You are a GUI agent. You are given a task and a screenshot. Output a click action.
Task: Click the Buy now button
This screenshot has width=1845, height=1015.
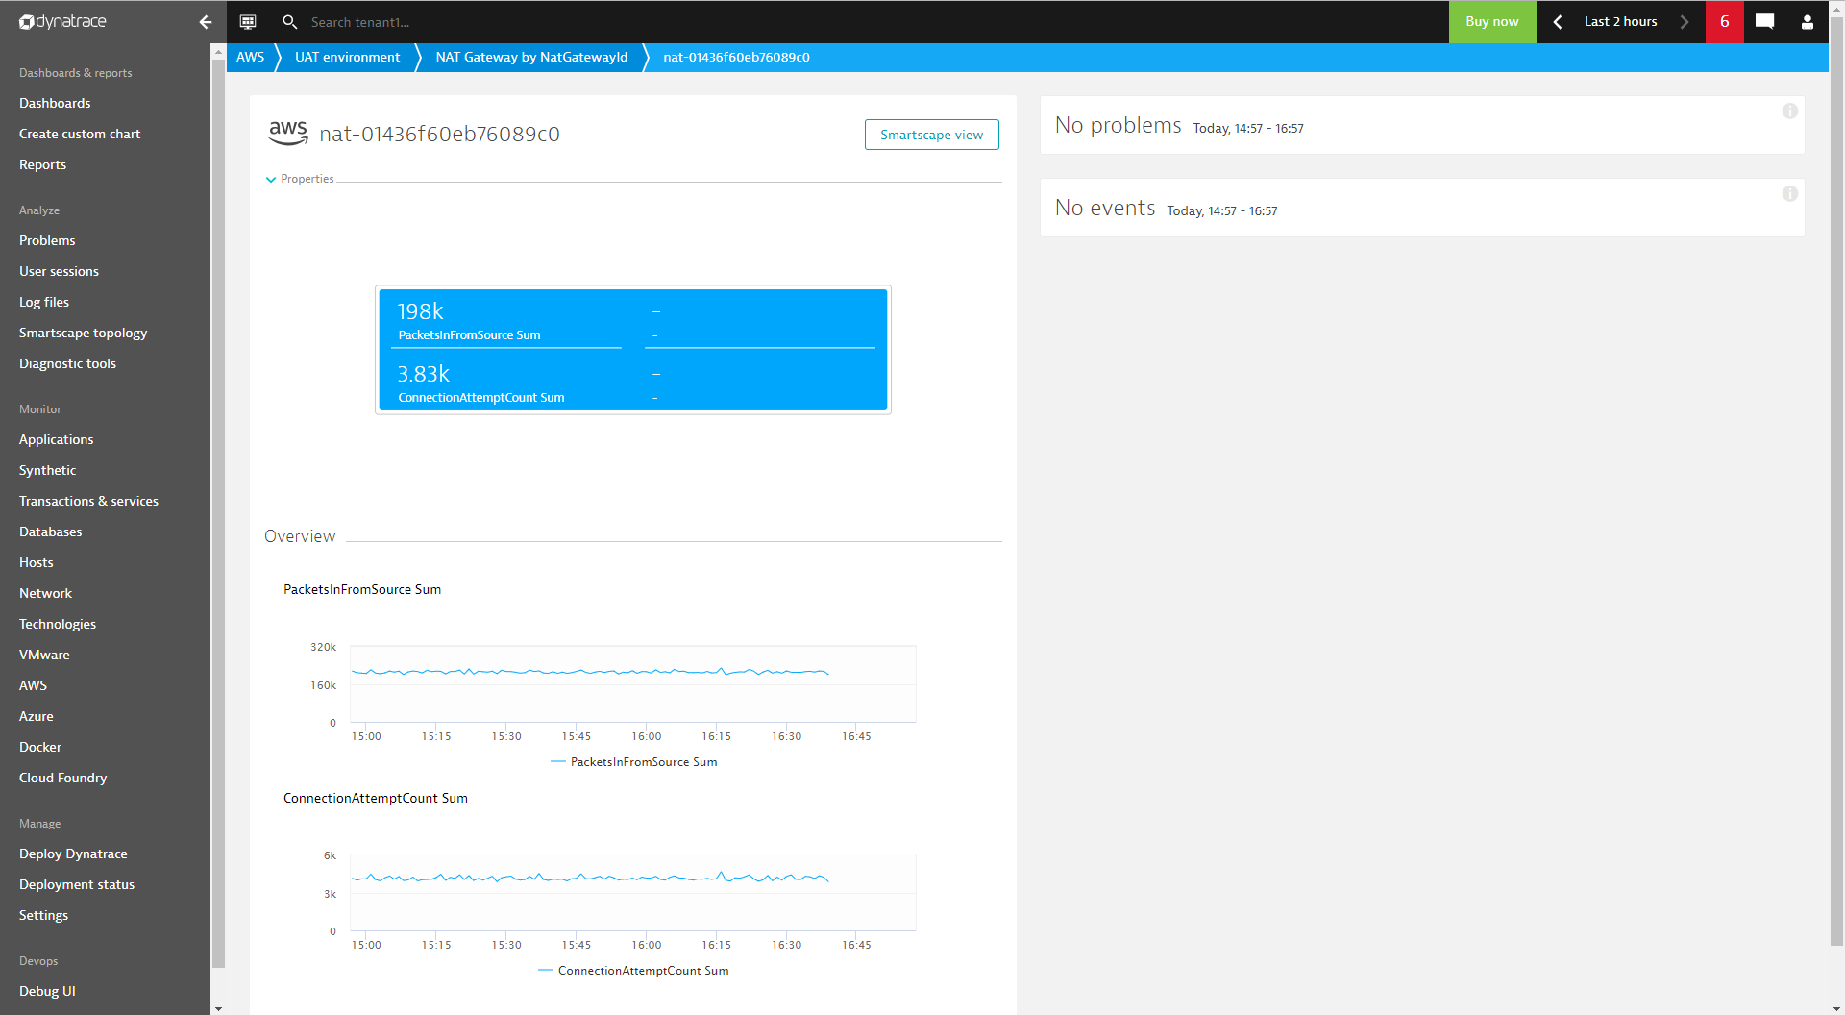pyautogui.click(x=1491, y=21)
